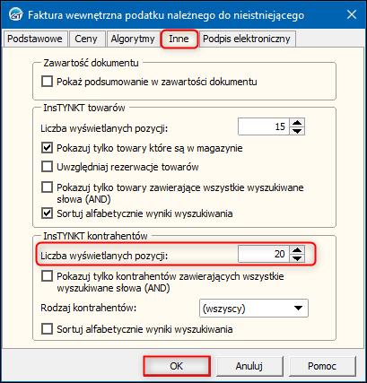Open the Ceny tab
Viewport: 367px width, 383px height.
(86, 39)
